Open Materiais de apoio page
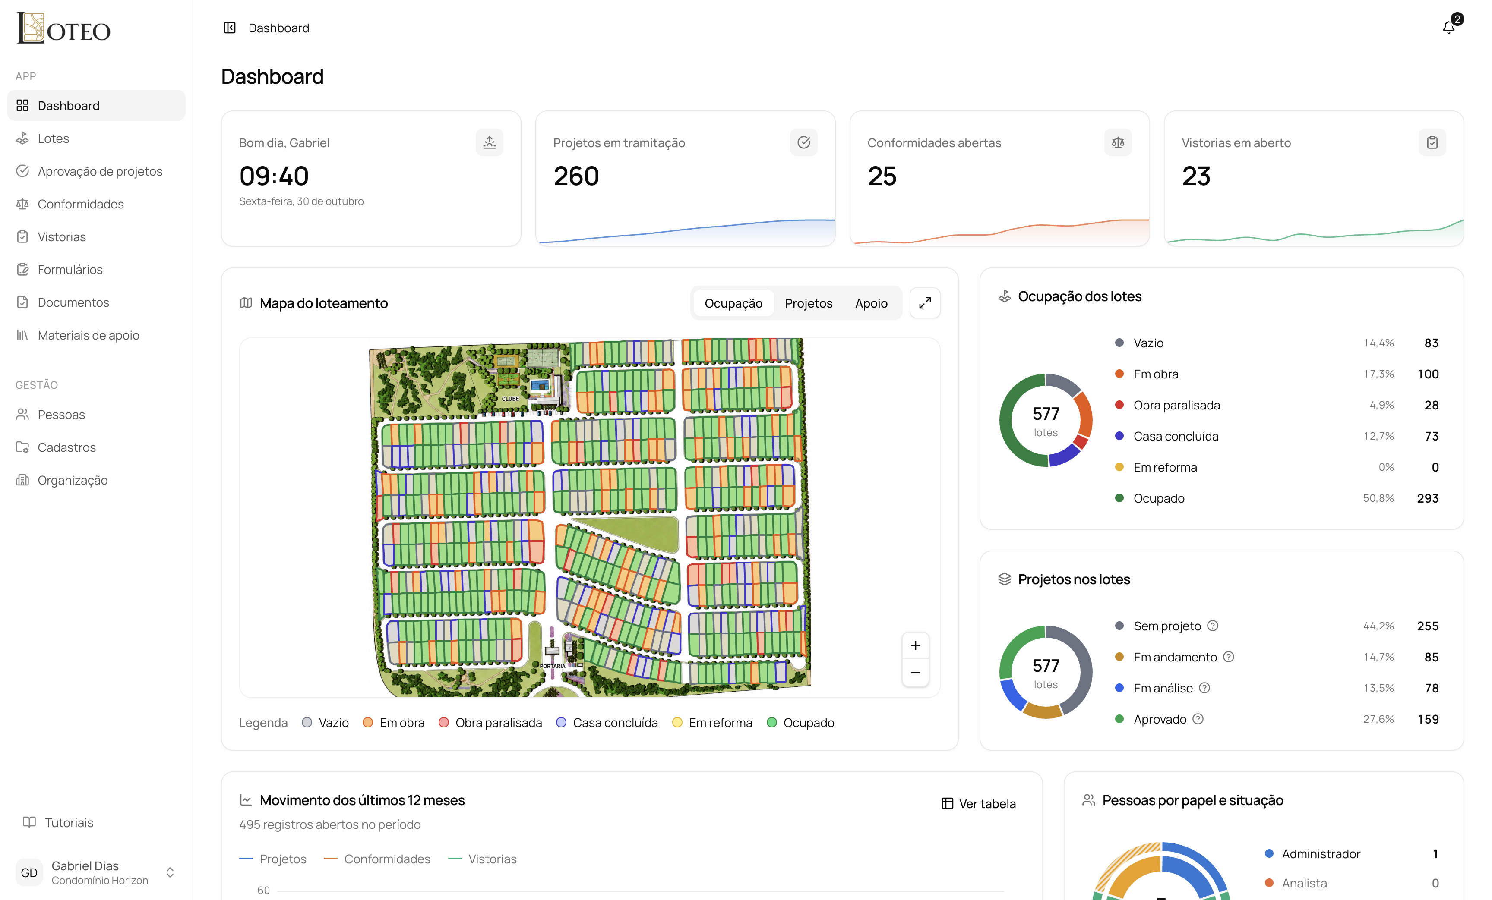 [x=96, y=335]
